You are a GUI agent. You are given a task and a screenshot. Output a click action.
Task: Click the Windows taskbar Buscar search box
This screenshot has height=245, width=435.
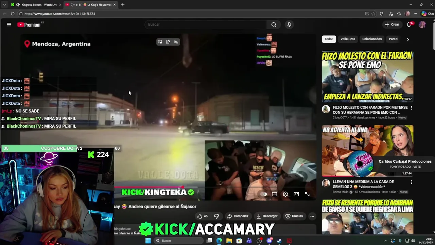179,241
